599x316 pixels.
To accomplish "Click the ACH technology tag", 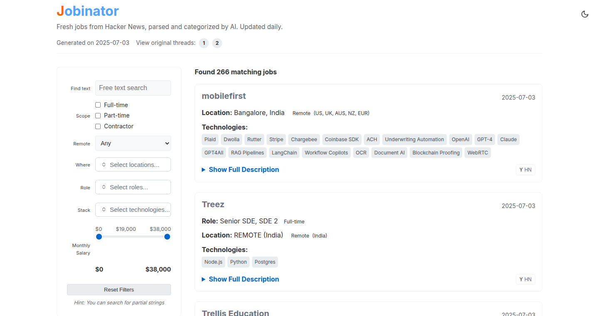I will tap(372, 140).
